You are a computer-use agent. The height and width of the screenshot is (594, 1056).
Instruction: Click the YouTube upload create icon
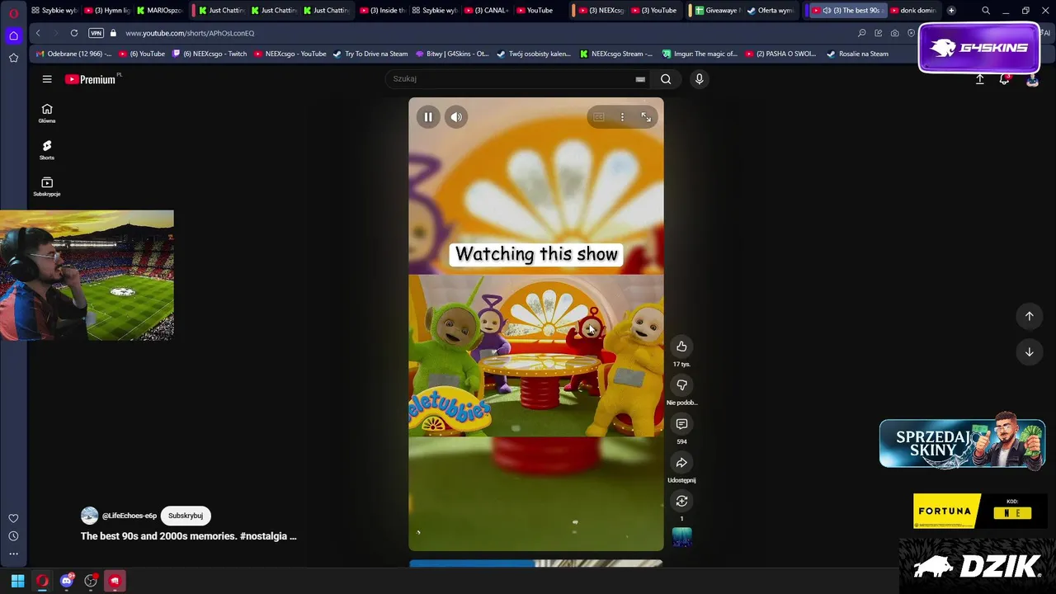[x=979, y=79]
